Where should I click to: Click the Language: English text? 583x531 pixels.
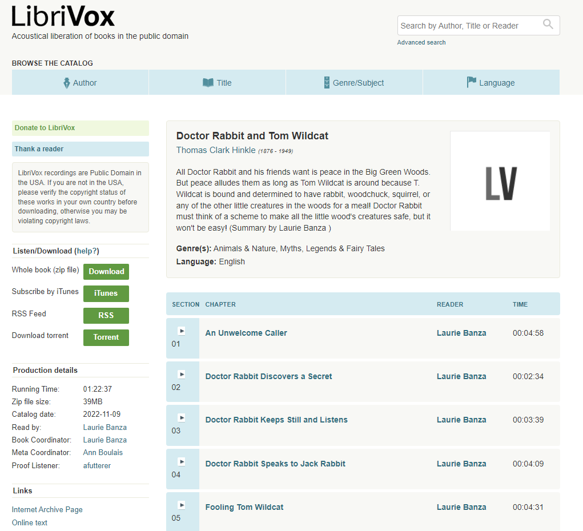tap(211, 262)
